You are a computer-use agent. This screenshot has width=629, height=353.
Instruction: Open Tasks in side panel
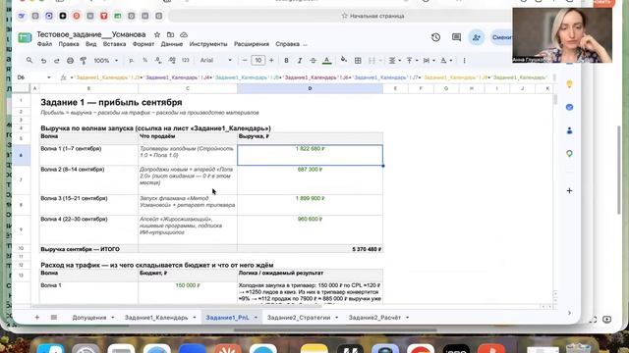[569, 107]
